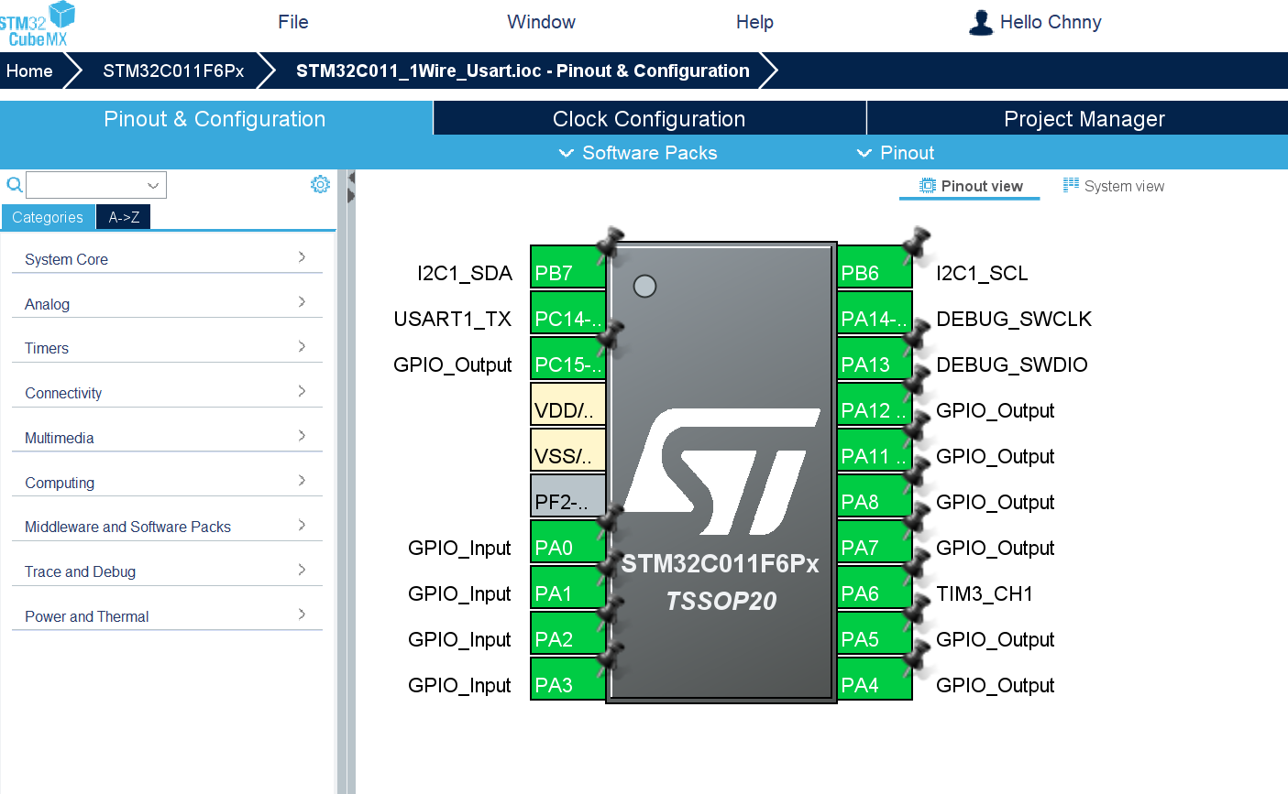Open the Window menu
The height and width of the screenshot is (794, 1288).
pyautogui.click(x=541, y=22)
